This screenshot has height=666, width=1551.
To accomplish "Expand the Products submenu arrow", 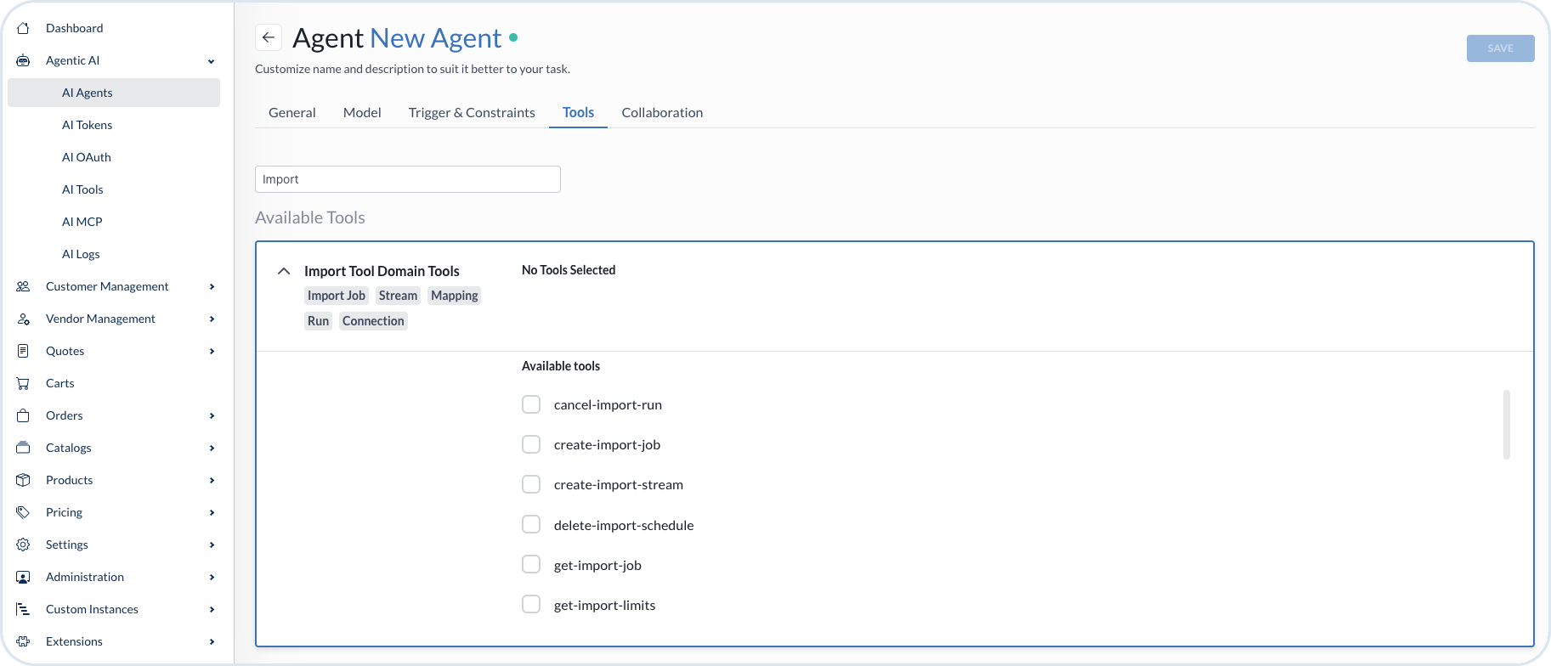I will coord(212,481).
